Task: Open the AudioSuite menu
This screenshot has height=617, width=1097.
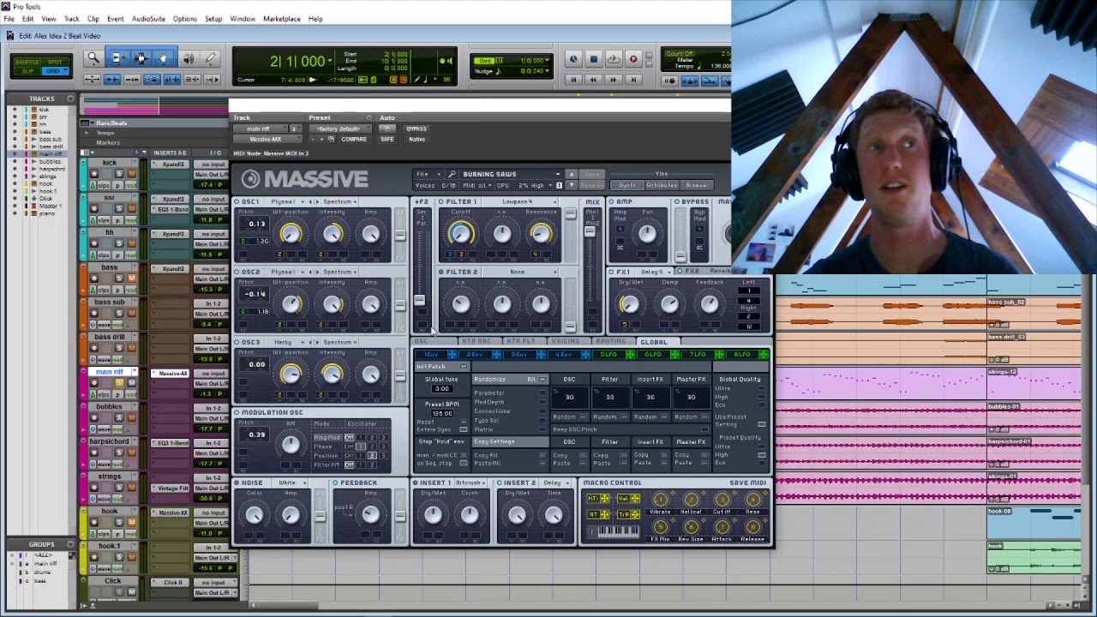Action: point(148,19)
